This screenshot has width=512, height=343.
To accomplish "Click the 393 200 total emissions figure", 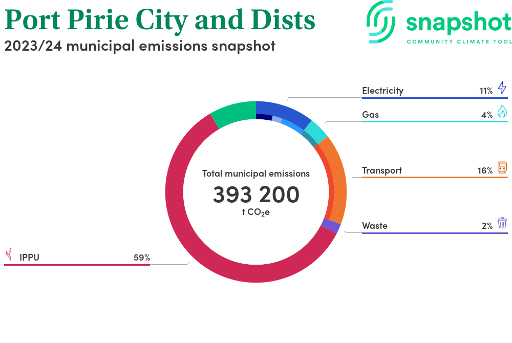I will coord(256,195).
